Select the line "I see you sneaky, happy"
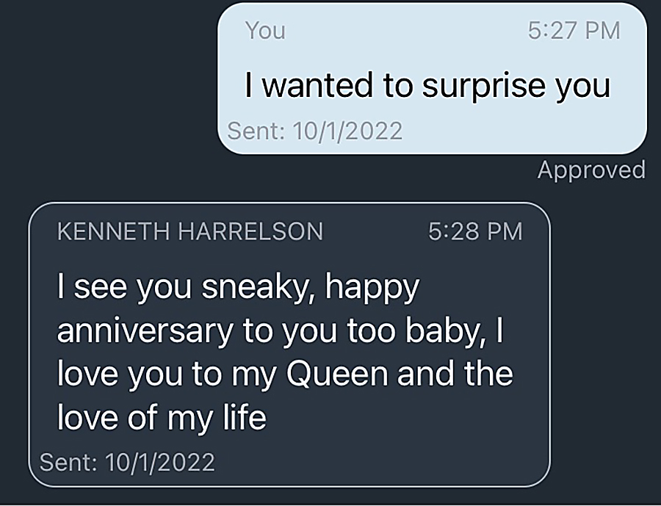Viewport: 661px width, 506px height. [x=237, y=288]
